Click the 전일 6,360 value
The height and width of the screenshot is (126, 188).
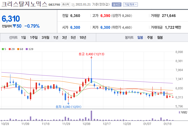pos(75,16)
